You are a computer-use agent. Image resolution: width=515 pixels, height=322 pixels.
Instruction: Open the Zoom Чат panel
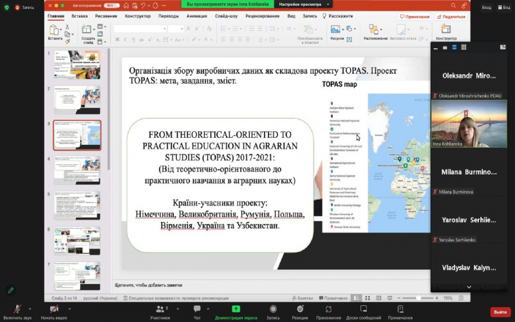pyautogui.click(x=197, y=309)
